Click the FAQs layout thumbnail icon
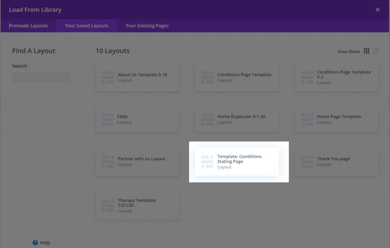This screenshot has width=390, height=248. [108, 119]
